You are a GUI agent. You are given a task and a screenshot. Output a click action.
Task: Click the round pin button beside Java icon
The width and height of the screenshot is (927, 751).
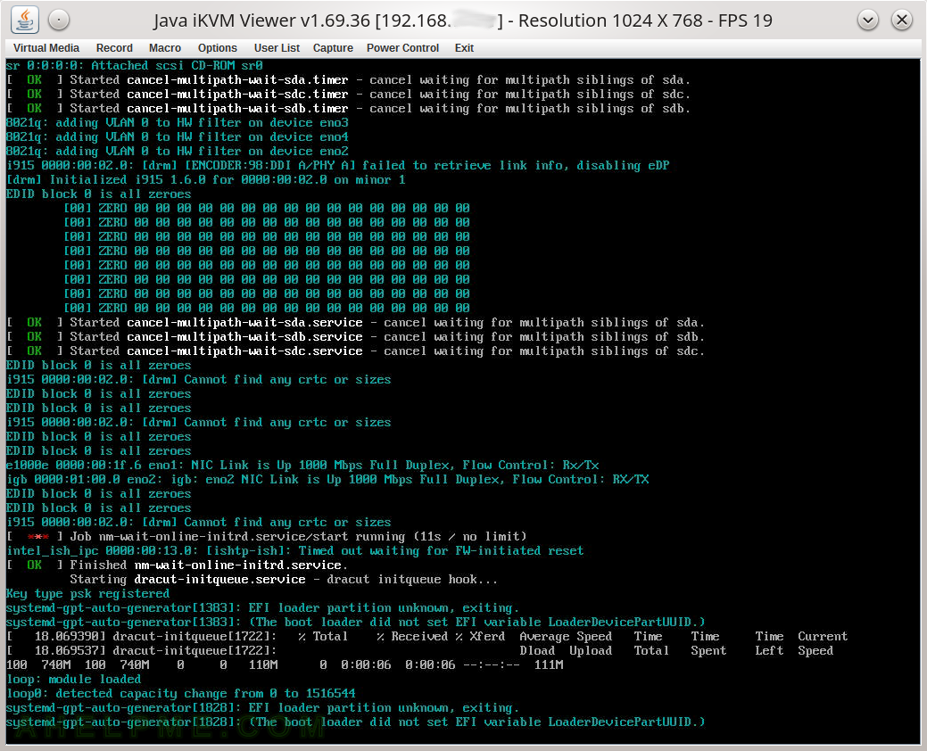pos(59,21)
